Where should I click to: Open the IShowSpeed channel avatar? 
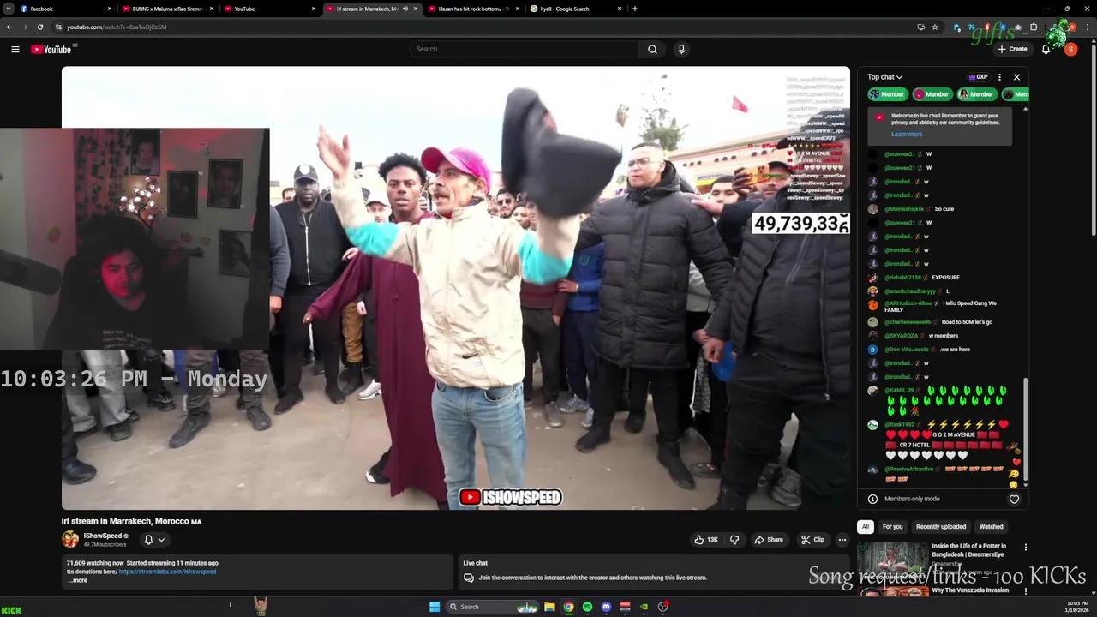point(70,539)
